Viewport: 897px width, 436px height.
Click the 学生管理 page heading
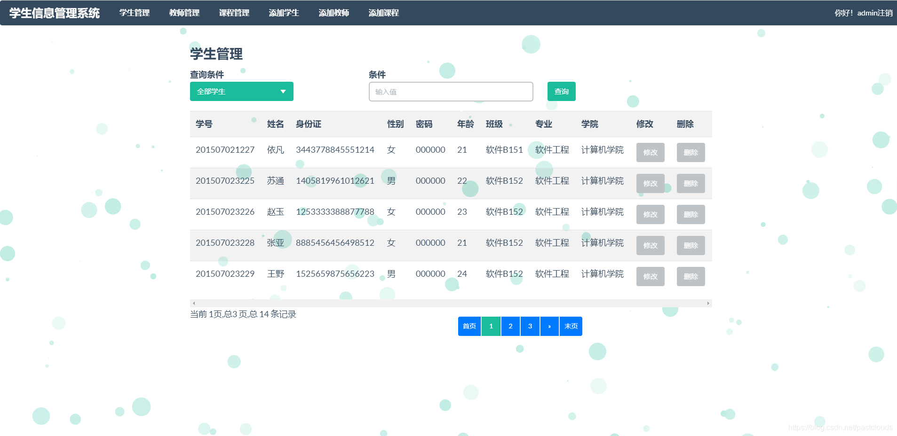[x=216, y=54]
